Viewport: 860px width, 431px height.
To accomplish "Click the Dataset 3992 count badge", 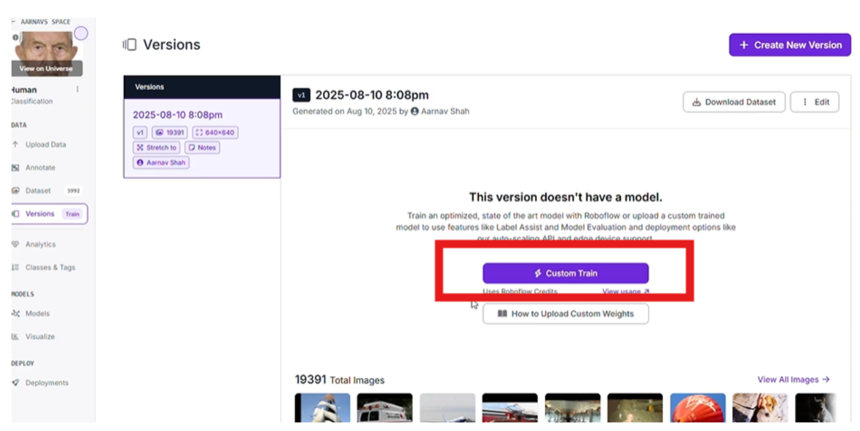I will coord(72,190).
